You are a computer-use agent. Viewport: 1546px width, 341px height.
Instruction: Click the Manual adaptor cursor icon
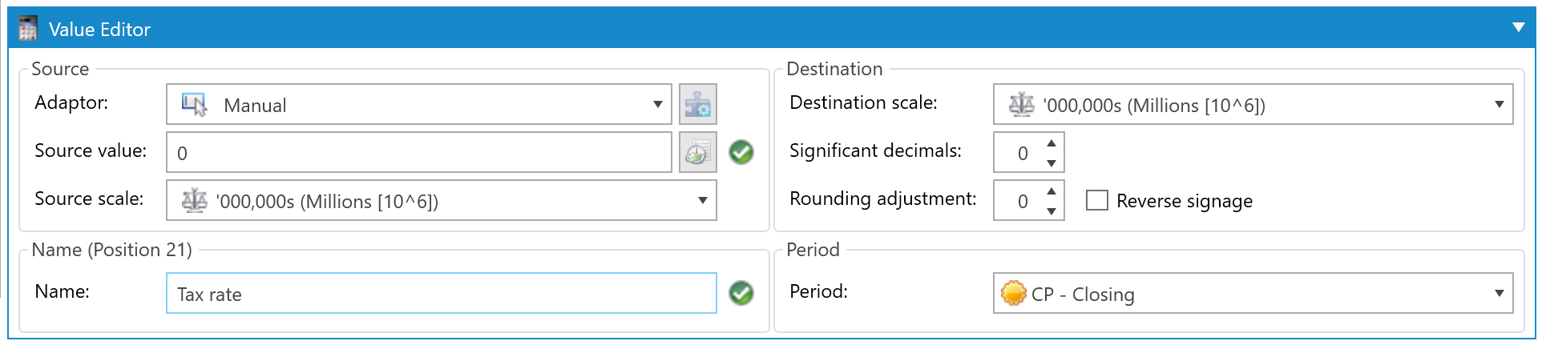(x=195, y=105)
